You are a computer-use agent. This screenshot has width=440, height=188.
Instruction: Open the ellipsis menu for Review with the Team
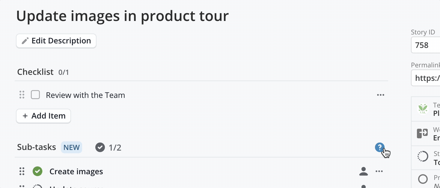(x=380, y=95)
